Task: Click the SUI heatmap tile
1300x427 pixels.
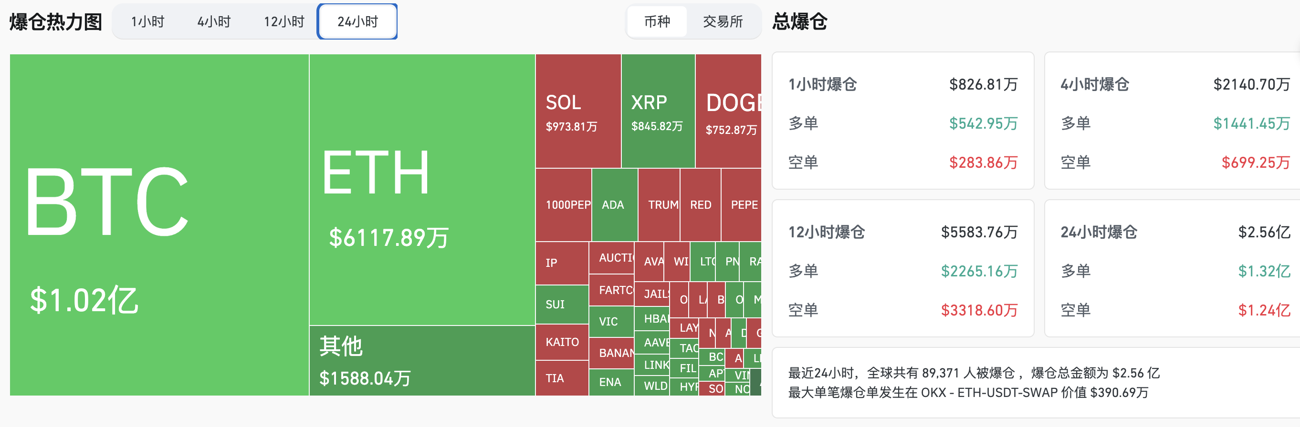Action: pos(561,304)
